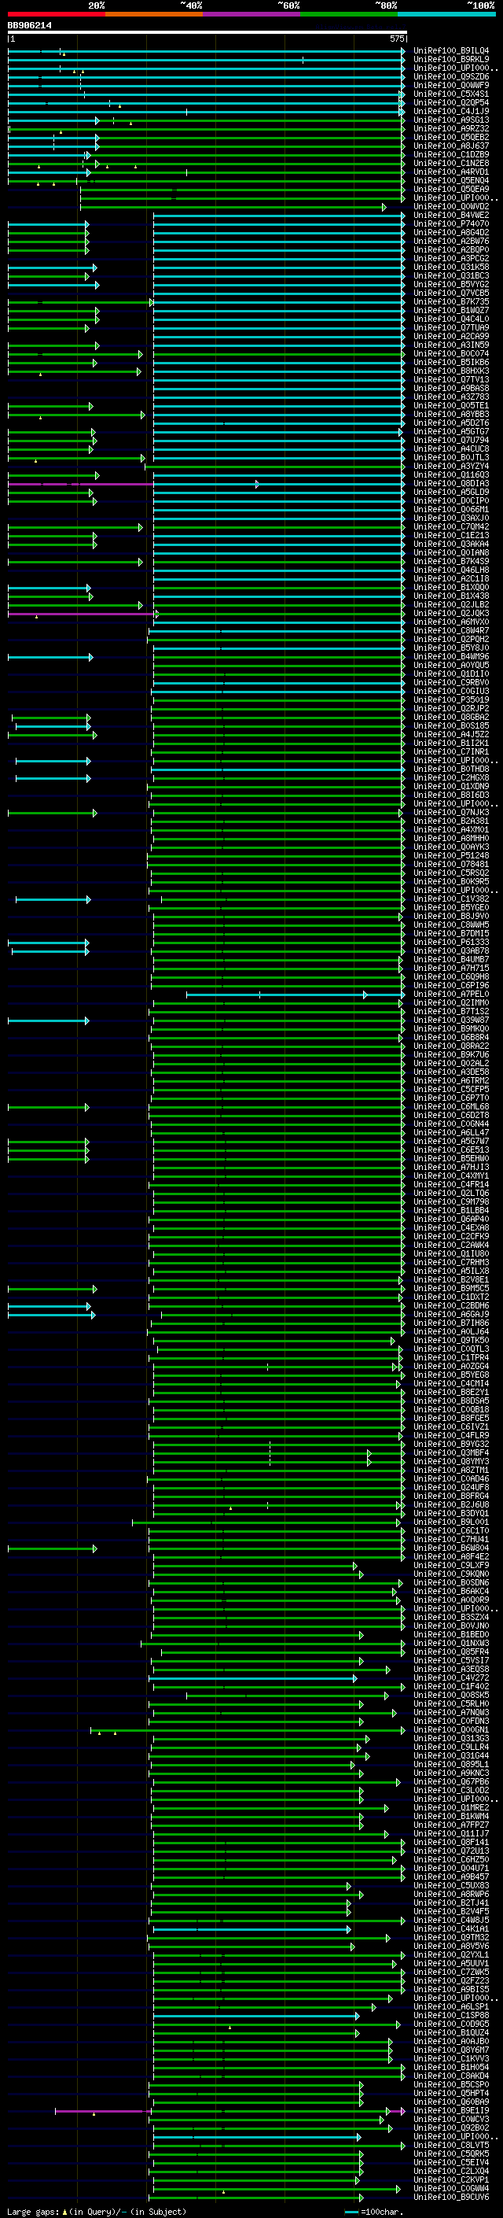The width and height of the screenshot is (503, 2218).
Task: Select label UniRef100_A8J637
Action: pyautogui.click(x=451, y=146)
